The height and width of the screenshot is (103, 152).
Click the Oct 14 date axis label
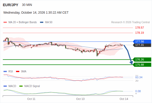(124, 99)
